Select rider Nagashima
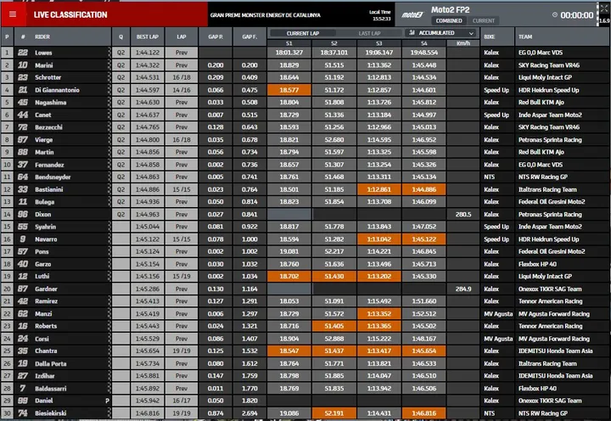 pos(51,103)
